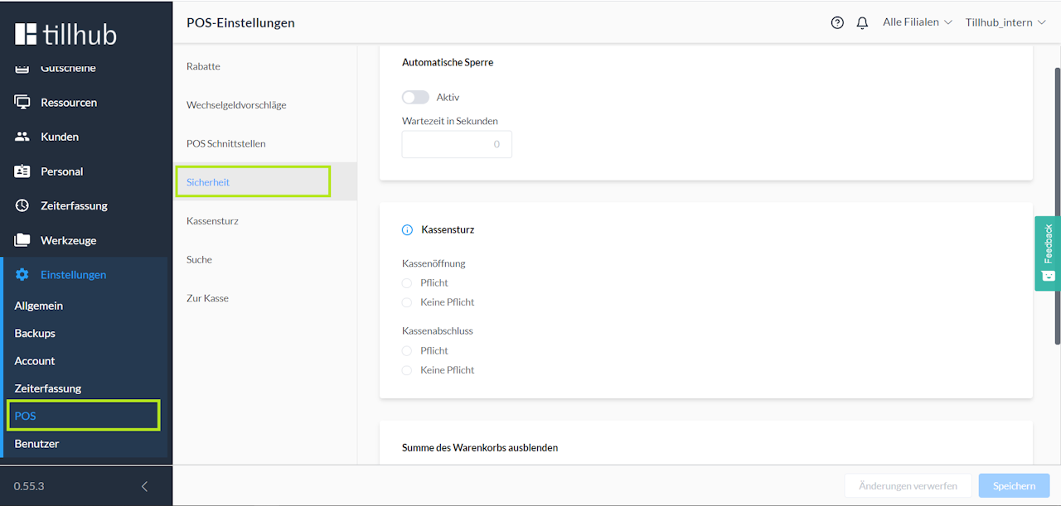The height and width of the screenshot is (506, 1061).
Task: Open the notifications bell
Action: pos(862,23)
